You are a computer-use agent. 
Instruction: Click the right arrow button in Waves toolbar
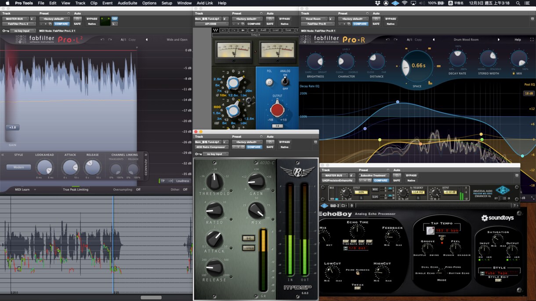(x=252, y=30)
